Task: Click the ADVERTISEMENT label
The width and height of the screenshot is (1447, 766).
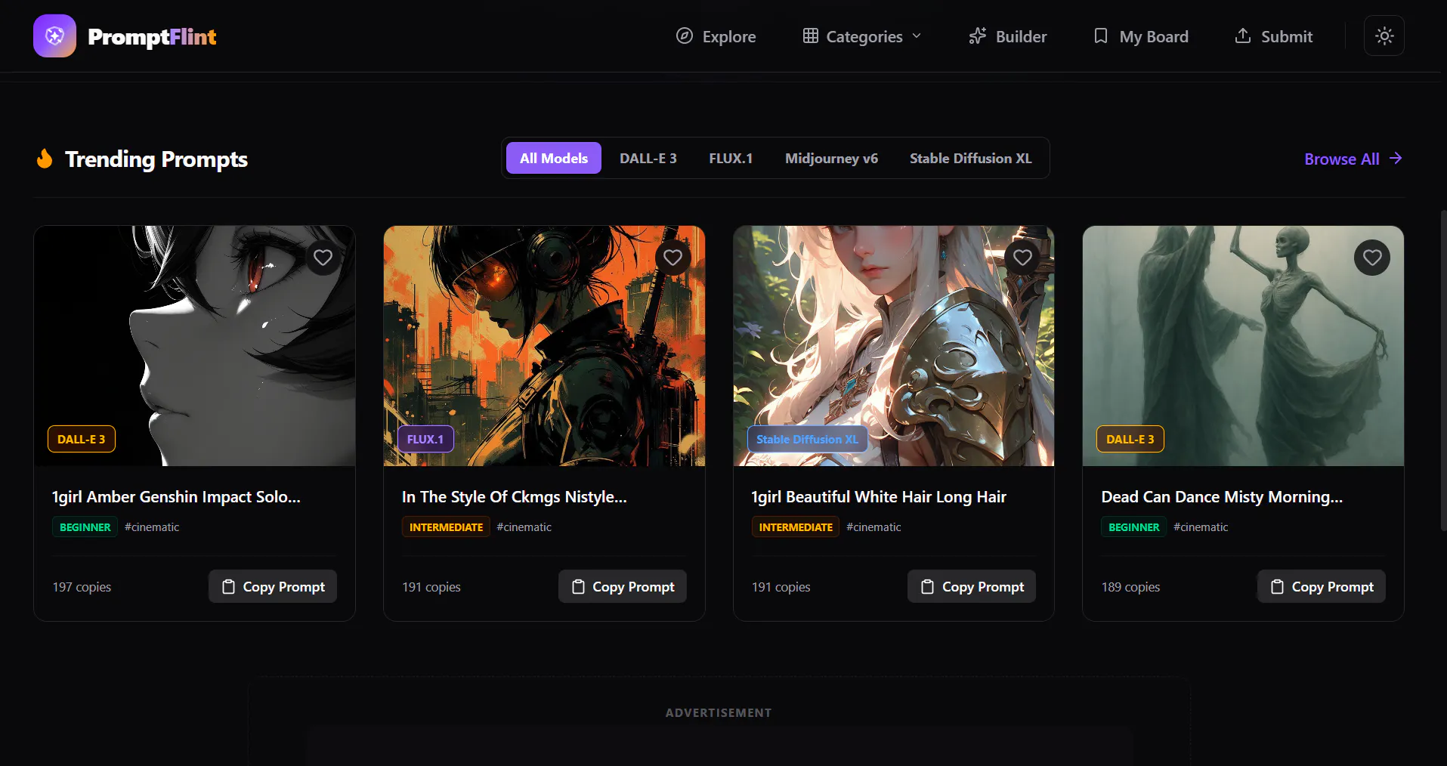Action: tap(719, 712)
